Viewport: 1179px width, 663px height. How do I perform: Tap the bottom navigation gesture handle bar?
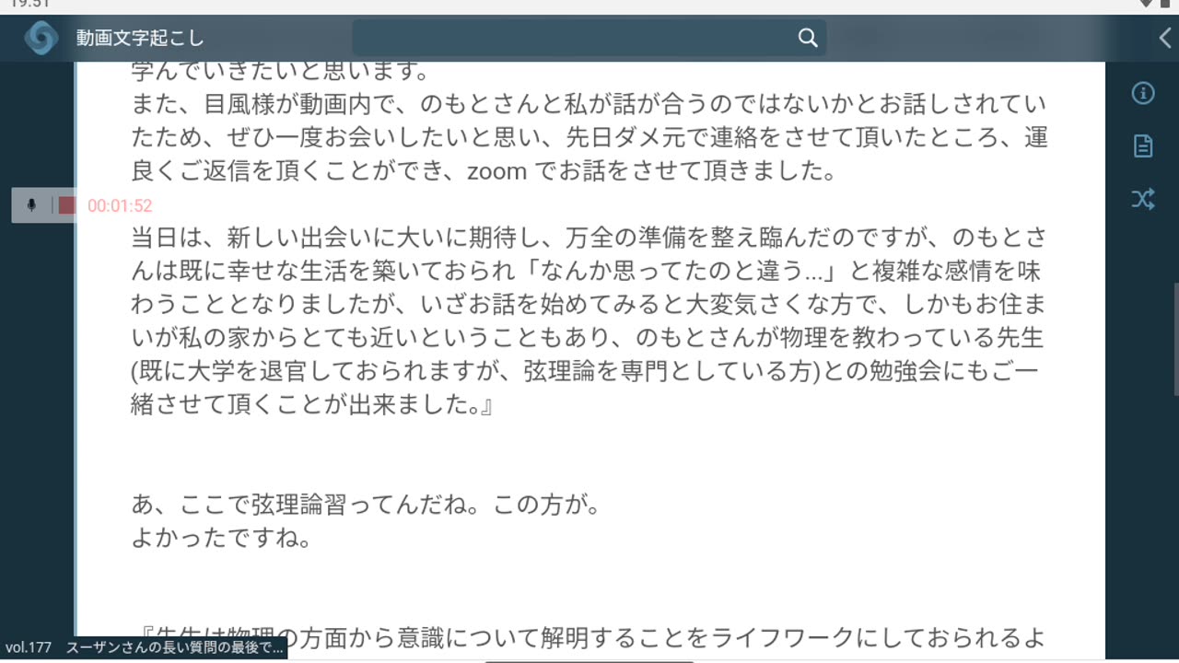pos(589,660)
